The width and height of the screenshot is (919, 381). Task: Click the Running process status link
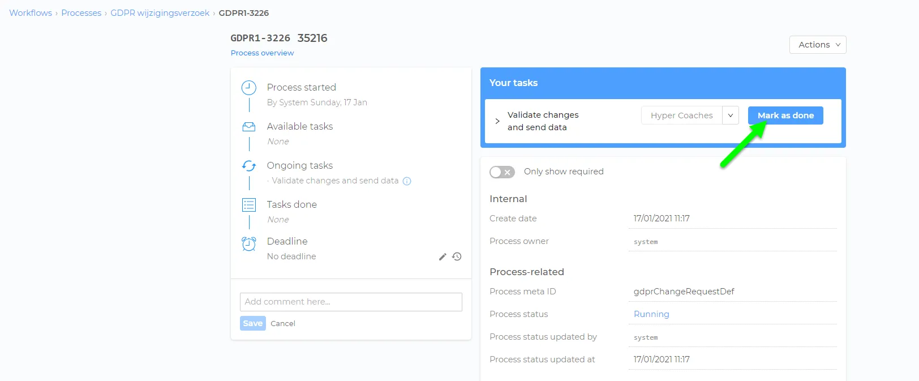tap(651, 314)
